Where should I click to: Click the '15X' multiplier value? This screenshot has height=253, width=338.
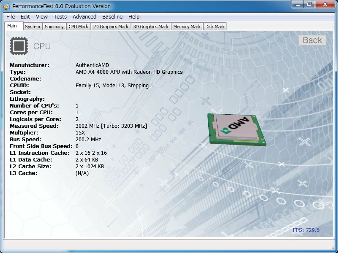[x=80, y=133]
